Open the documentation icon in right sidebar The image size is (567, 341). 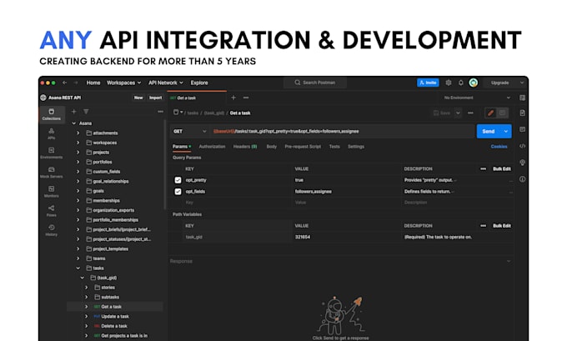click(522, 113)
